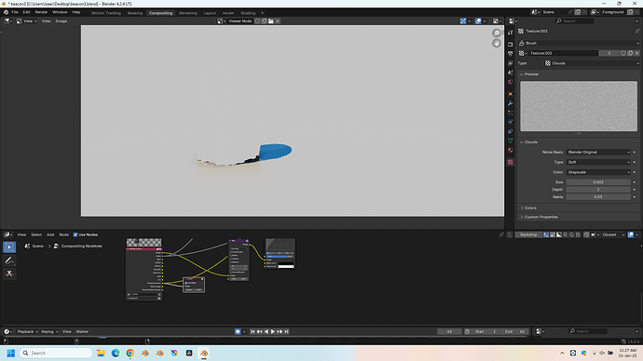This screenshot has width=643, height=361.
Task: Open the Render menu
Action: [x=41, y=12]
